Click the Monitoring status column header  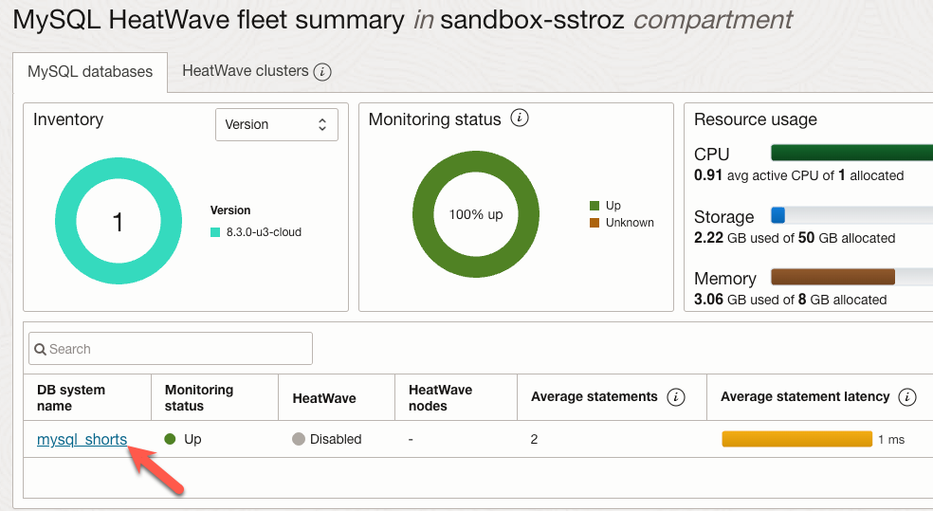(x=215, y=397)
